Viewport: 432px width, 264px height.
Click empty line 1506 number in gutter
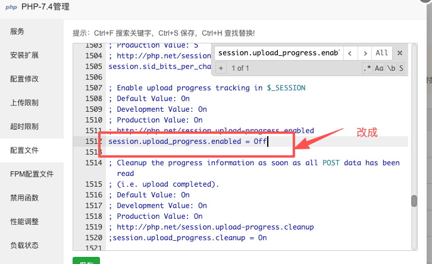93,77
